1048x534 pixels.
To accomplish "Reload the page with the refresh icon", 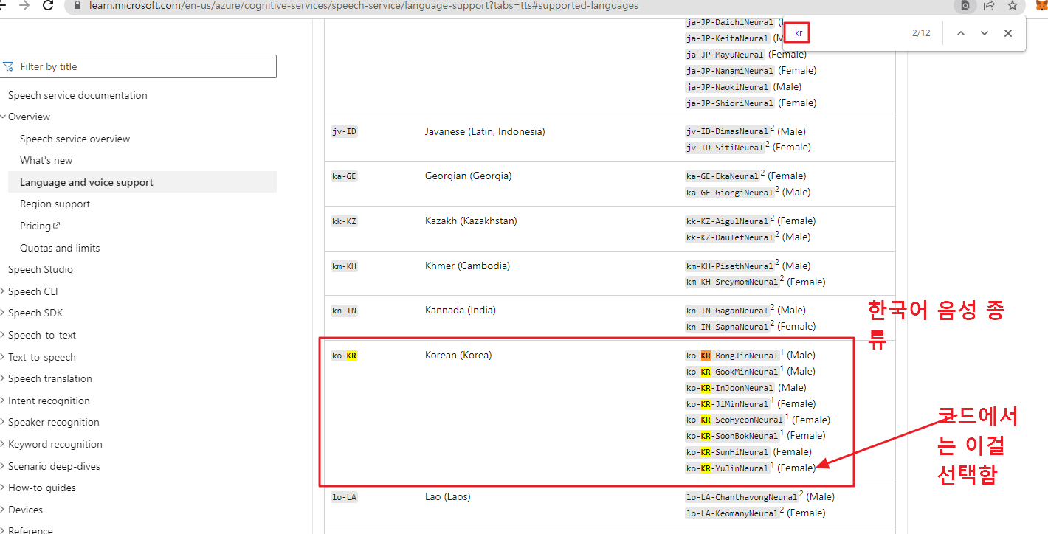I will (x=48, y=6).
